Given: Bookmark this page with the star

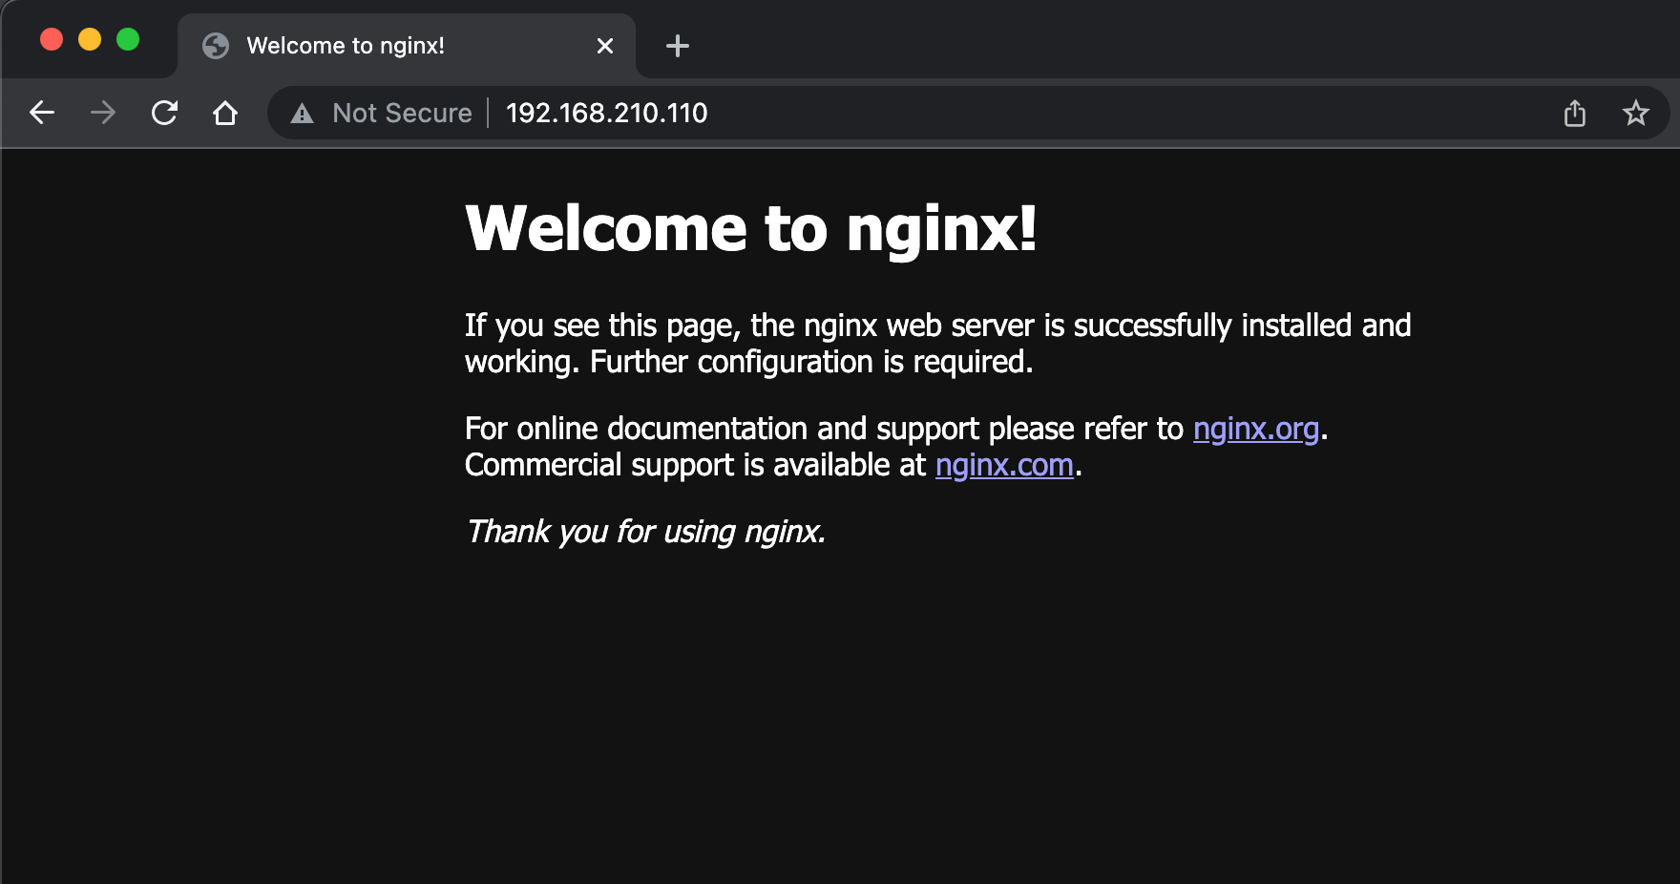Looking at the screenshot, I should point(1636,113).
